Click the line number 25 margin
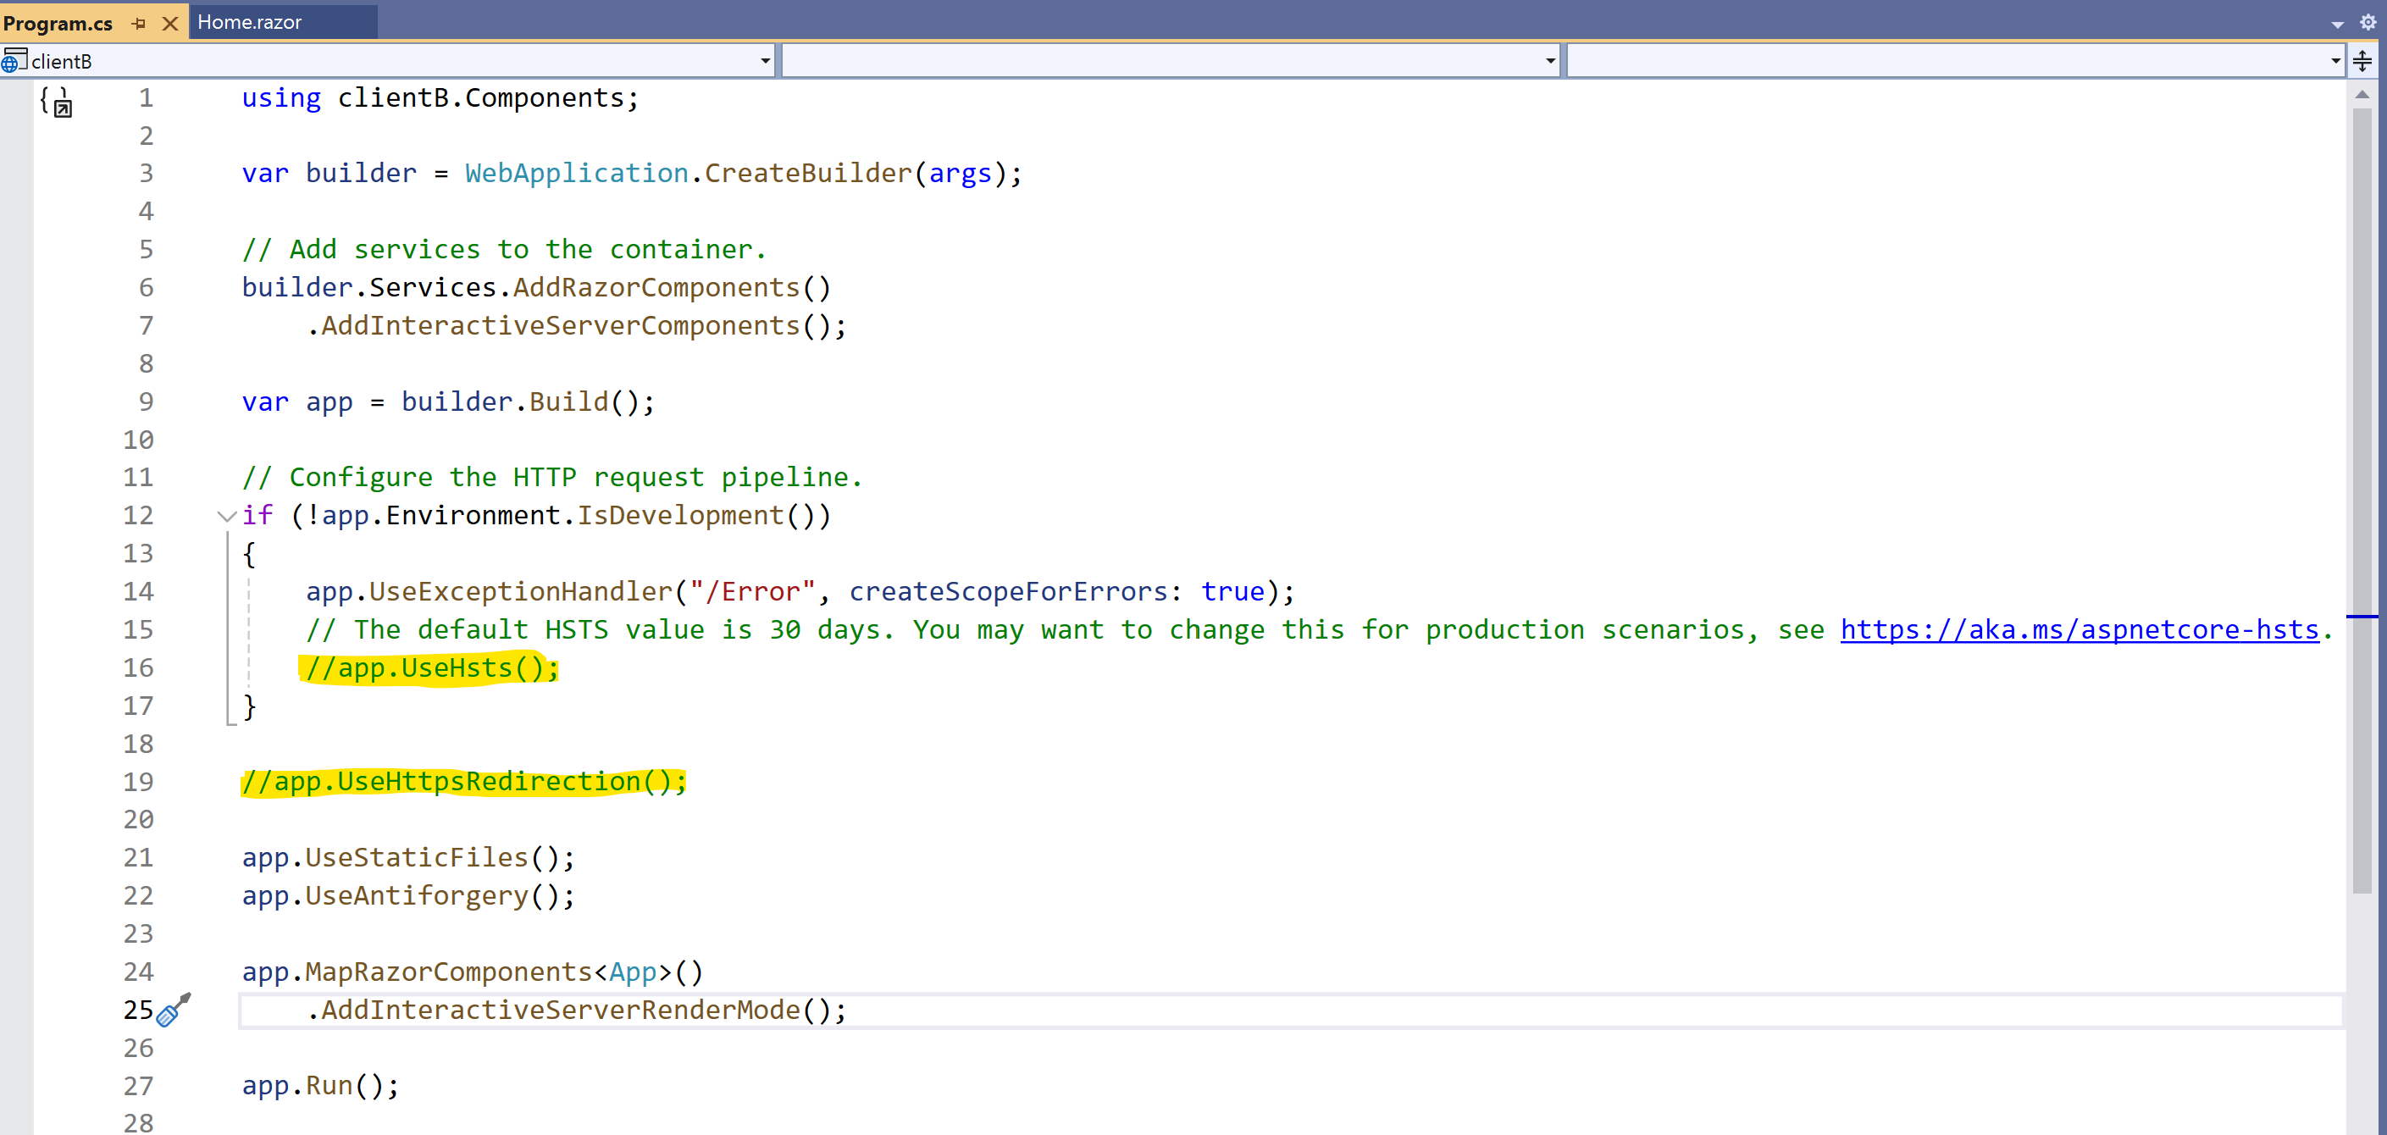2387x1135 pixels. pyautogui.click(x=138, y=1010)
